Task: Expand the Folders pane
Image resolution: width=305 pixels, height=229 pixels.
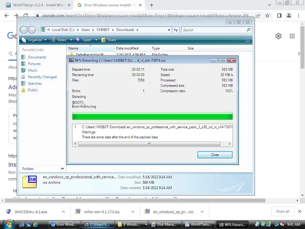Action: tap(62, 169)
